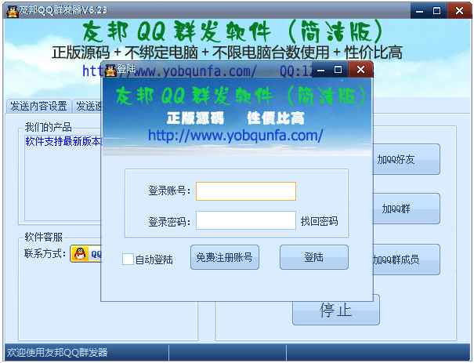474x363 pixels.
Task: Maximize the 友邦QQ群发器 main window
Action: [437, 11]
